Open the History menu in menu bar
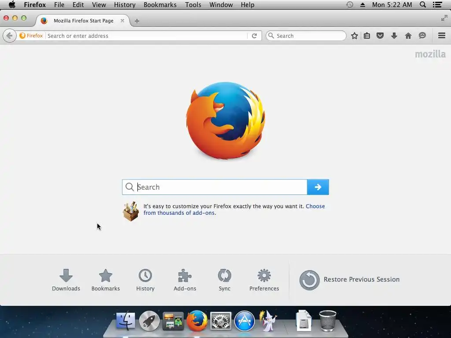This screenshot has height=338, width=451. 125,5
